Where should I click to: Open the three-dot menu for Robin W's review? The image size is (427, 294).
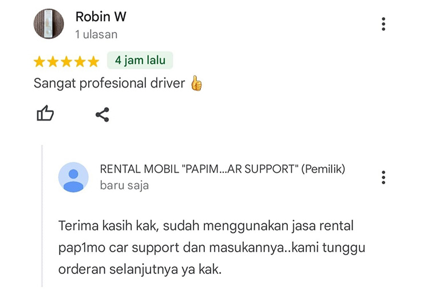click(383, 24)
